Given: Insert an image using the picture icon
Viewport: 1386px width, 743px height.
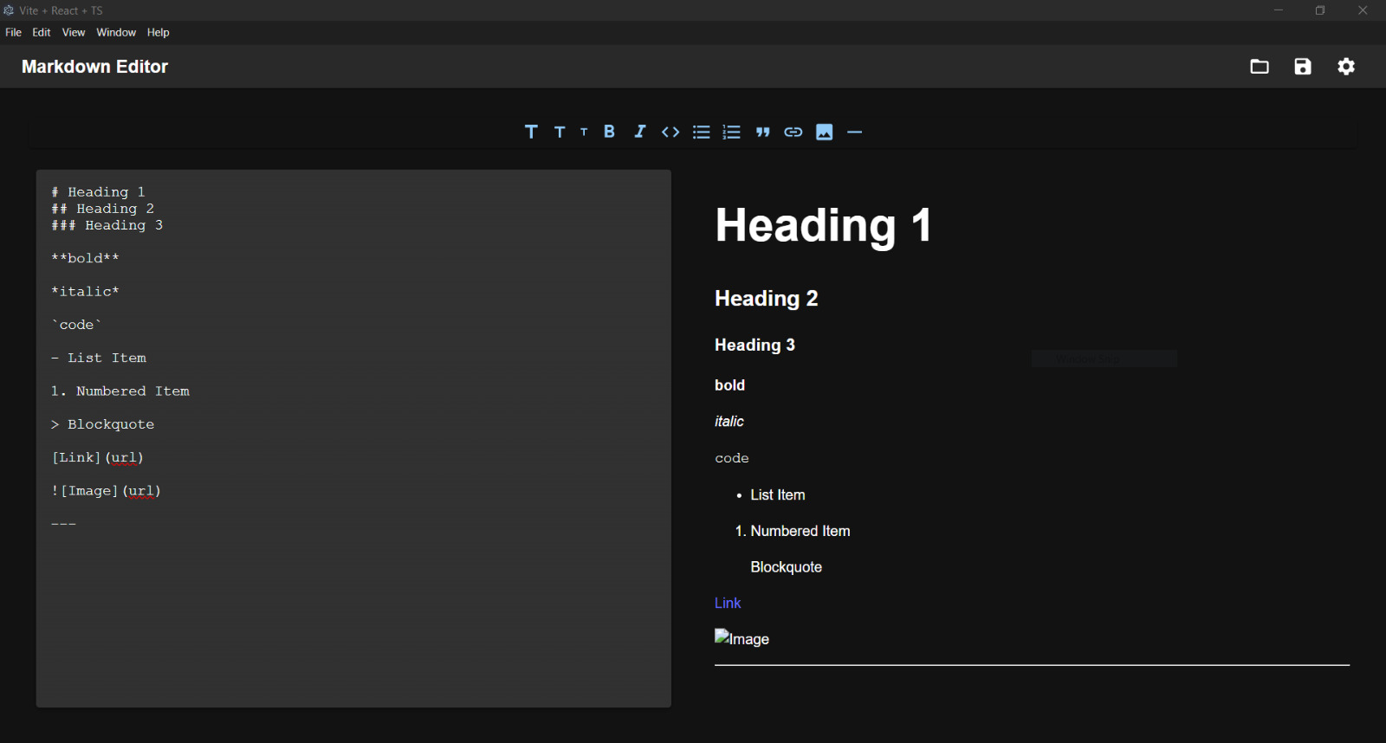Looking at the screenshot, I should [x=825, y=132].
